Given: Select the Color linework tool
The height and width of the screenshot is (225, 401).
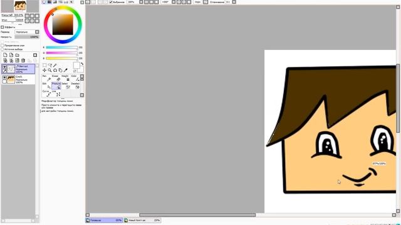Looking at the screenshot, I should pyautogui.click(x=75, y=77).
